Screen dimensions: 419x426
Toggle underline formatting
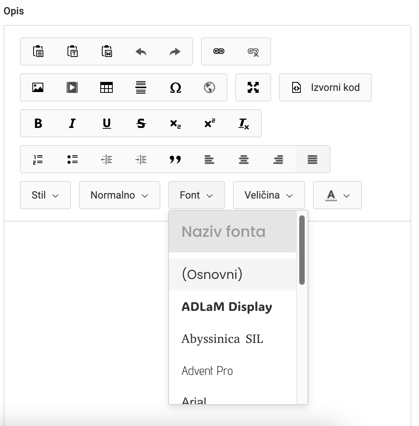[x=107, y=123]
